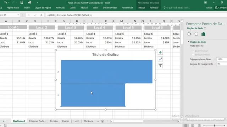
Task: Select column K header
Action: point(106,21)
